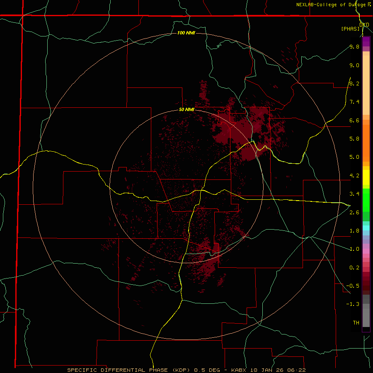Click the -1.3 value on the color scale

pos(353,304)
